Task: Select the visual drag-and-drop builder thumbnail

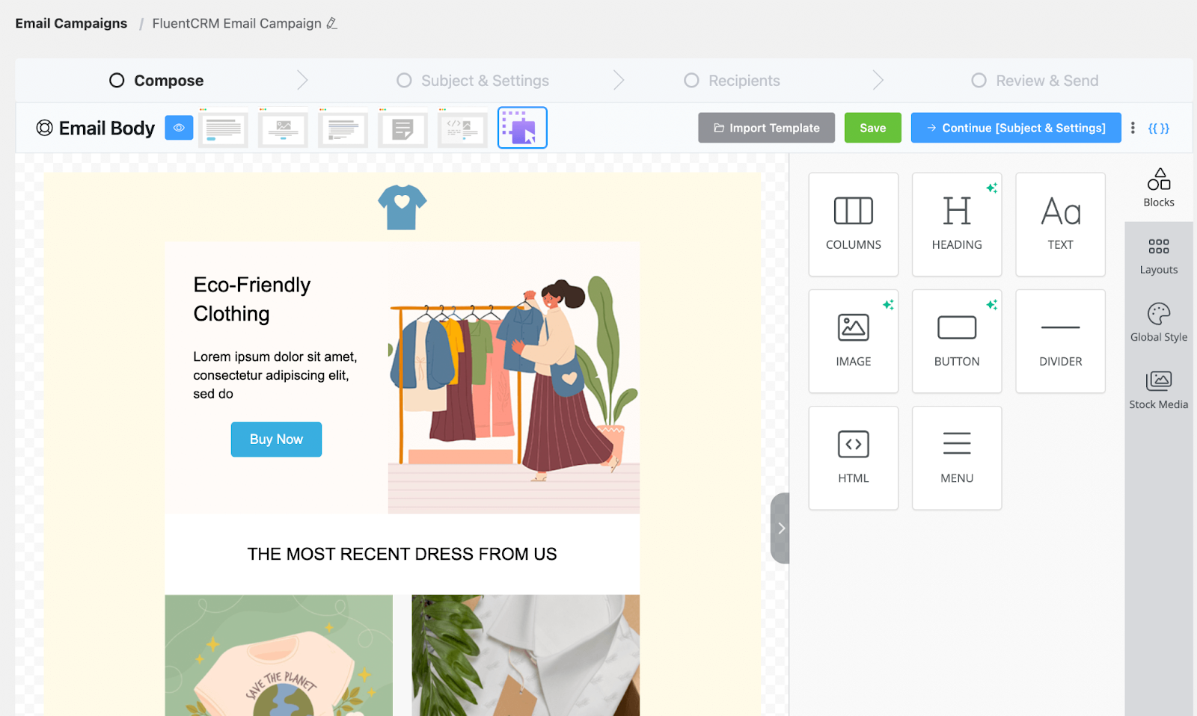Action: [x=522, y=128]
